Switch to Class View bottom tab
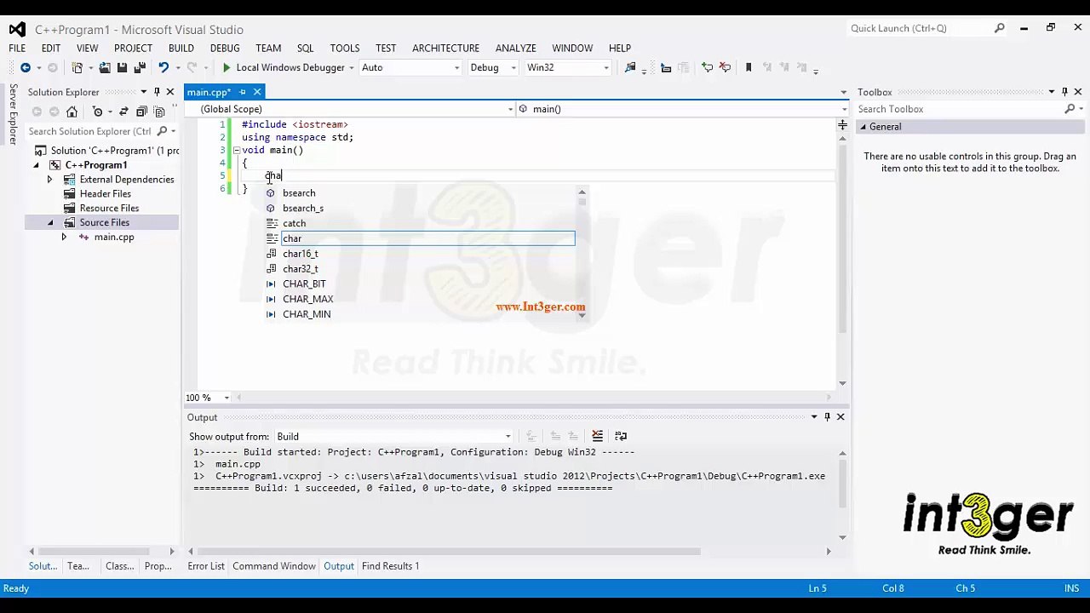The height and width of the screenshot is (613, 1090). click(x=119, y=566)
